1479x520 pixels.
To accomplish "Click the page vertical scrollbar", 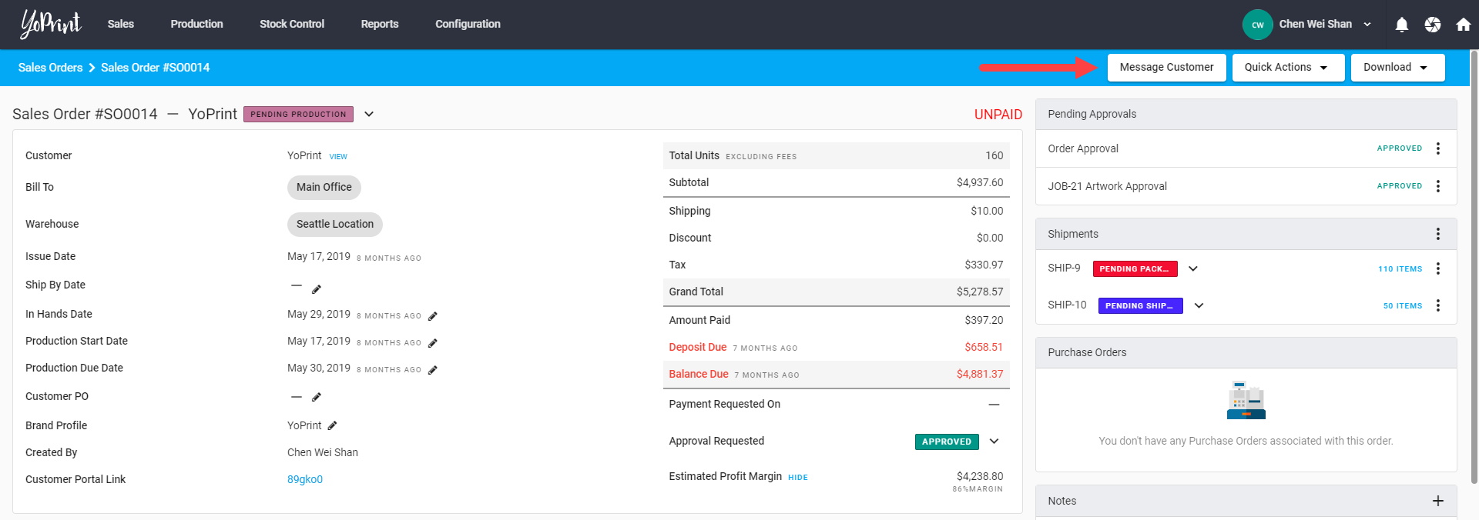I will [1474, 267].
